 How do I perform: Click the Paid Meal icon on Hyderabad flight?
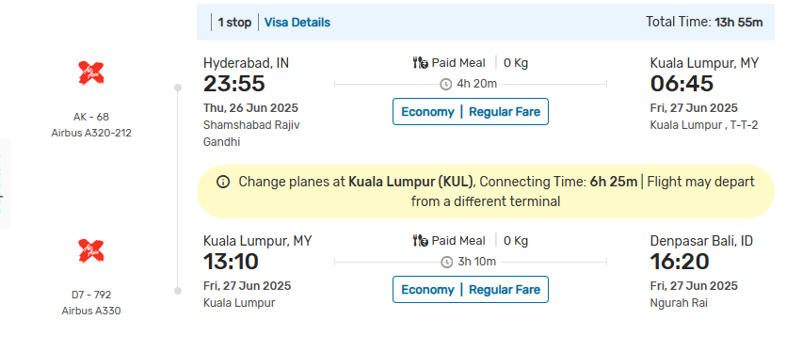tap(420, 63)
